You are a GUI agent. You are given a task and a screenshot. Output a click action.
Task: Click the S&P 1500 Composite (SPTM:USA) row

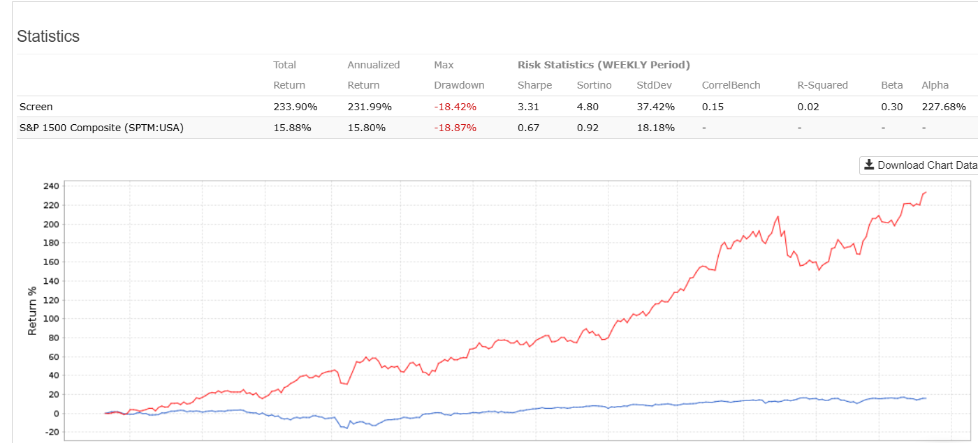[101, 128]
